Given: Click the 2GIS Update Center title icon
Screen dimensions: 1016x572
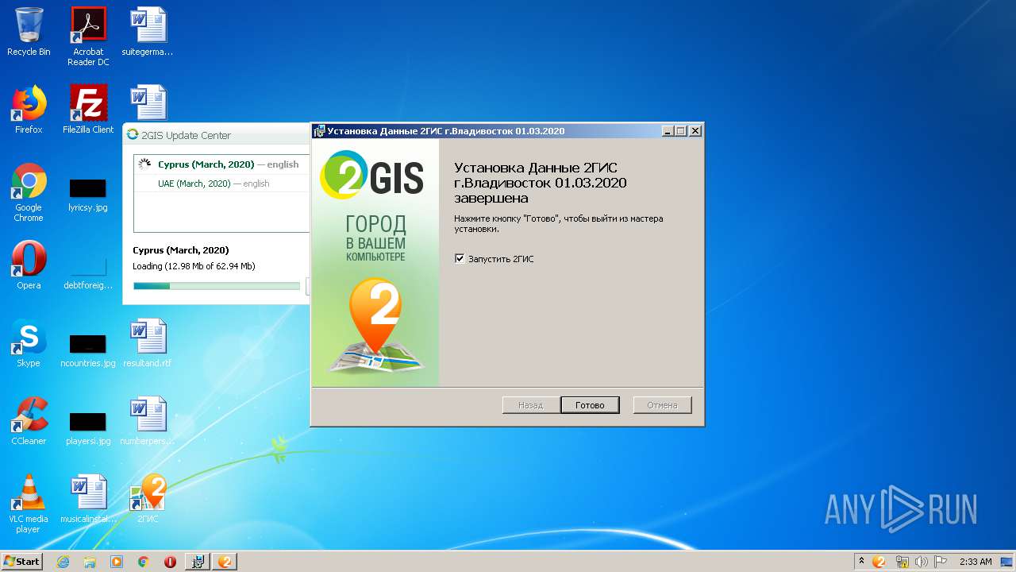Looking at the screenshot, I should tap(133, 135).
